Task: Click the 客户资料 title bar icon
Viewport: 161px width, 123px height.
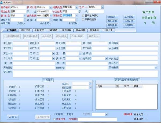Action: [2, 2]
